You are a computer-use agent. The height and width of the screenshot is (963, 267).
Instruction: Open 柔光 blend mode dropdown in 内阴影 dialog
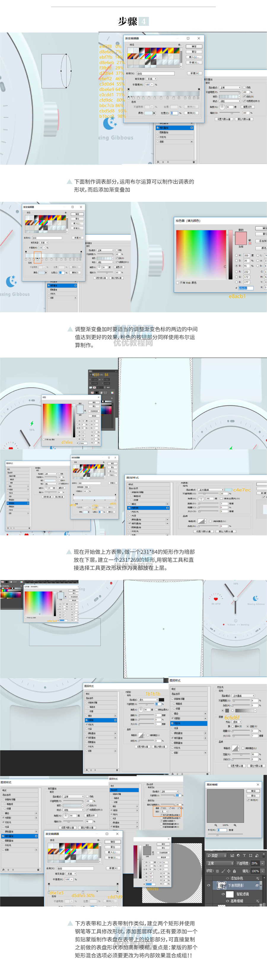click(x=148, y=700)
